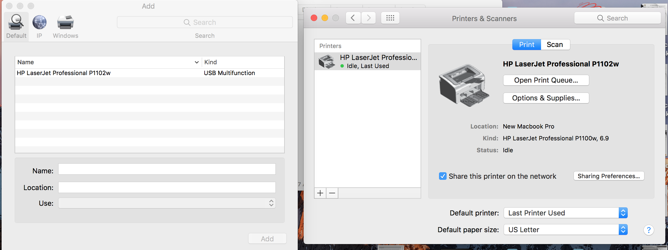Show all System Preferences grid
Image resolution: width=668 pixels, height=250 pixels.
(390, 18)
